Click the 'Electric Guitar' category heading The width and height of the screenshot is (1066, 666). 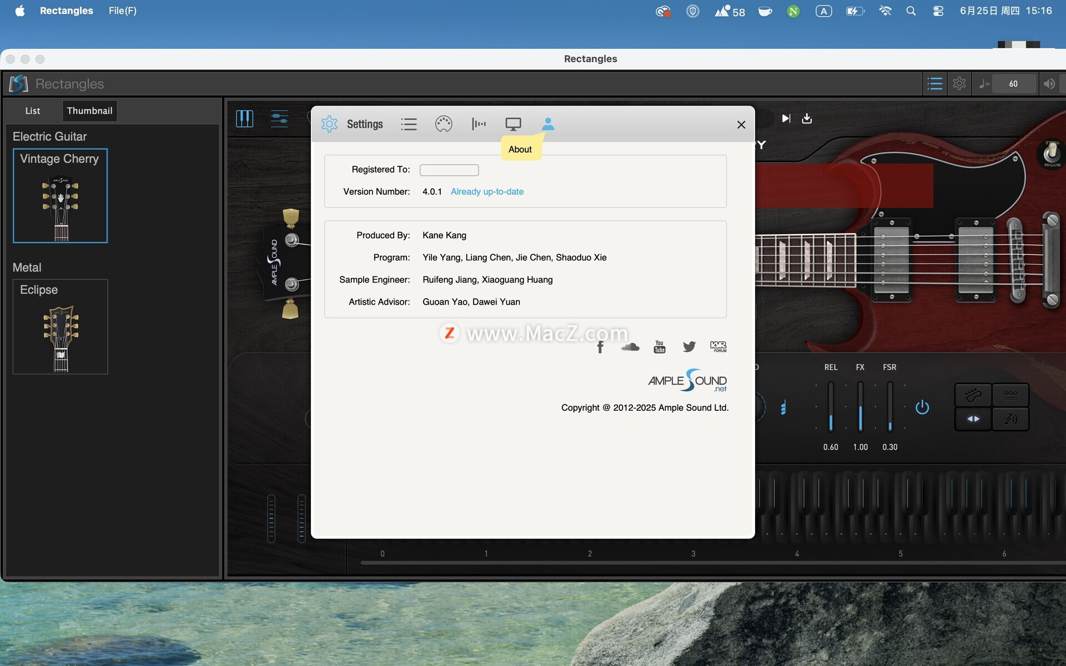(x=49, y=137)
